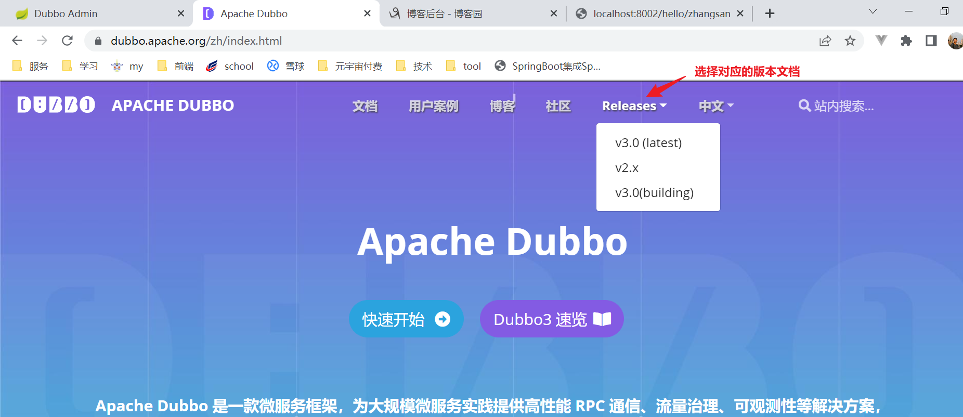Viewport: 963px width, 417px height.
Task: Click the lock icon in address bar
Action: coord(98,41)
